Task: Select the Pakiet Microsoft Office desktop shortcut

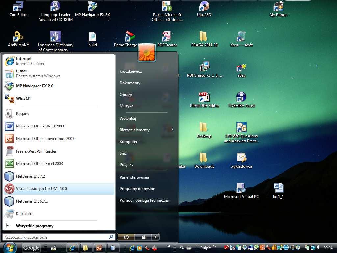Action: (x=167, y=11)
